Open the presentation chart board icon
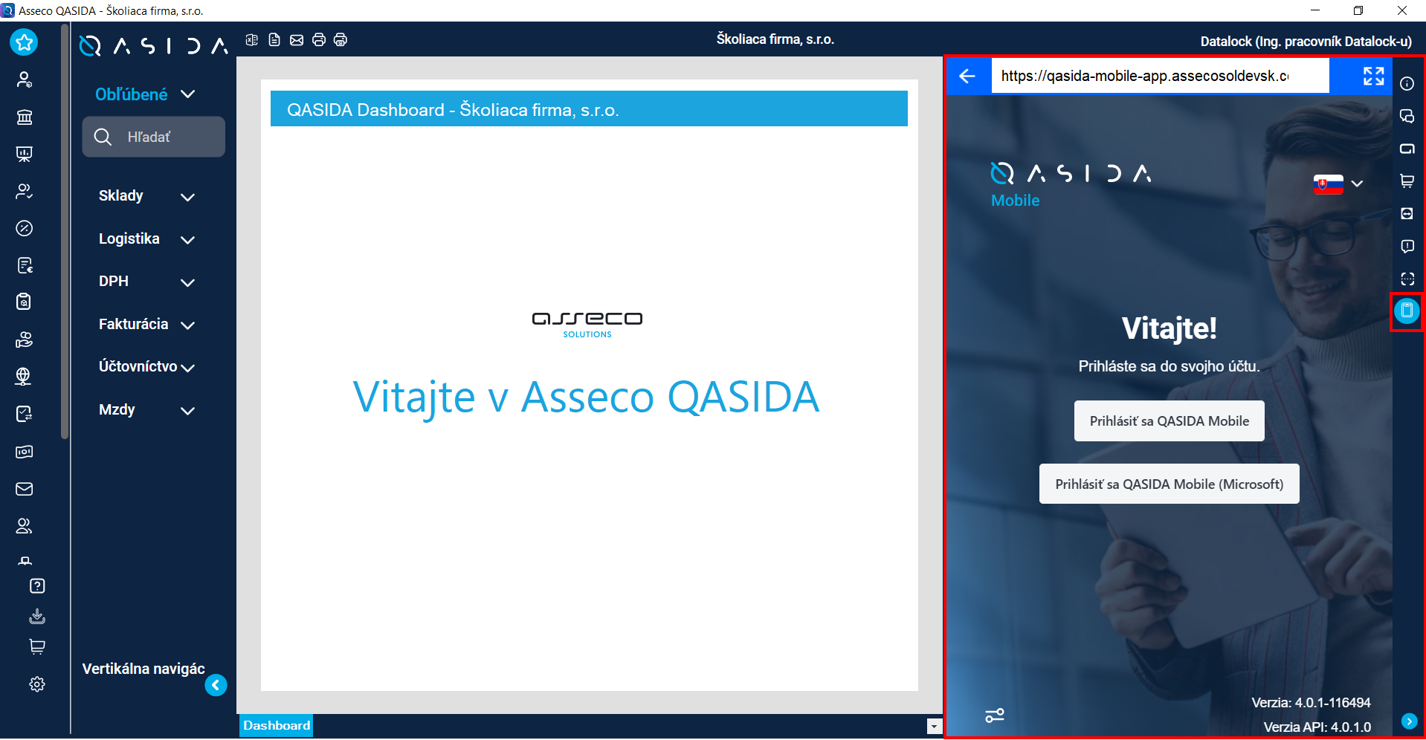Viewport: 1426px width, 740px height. [25, 154]
